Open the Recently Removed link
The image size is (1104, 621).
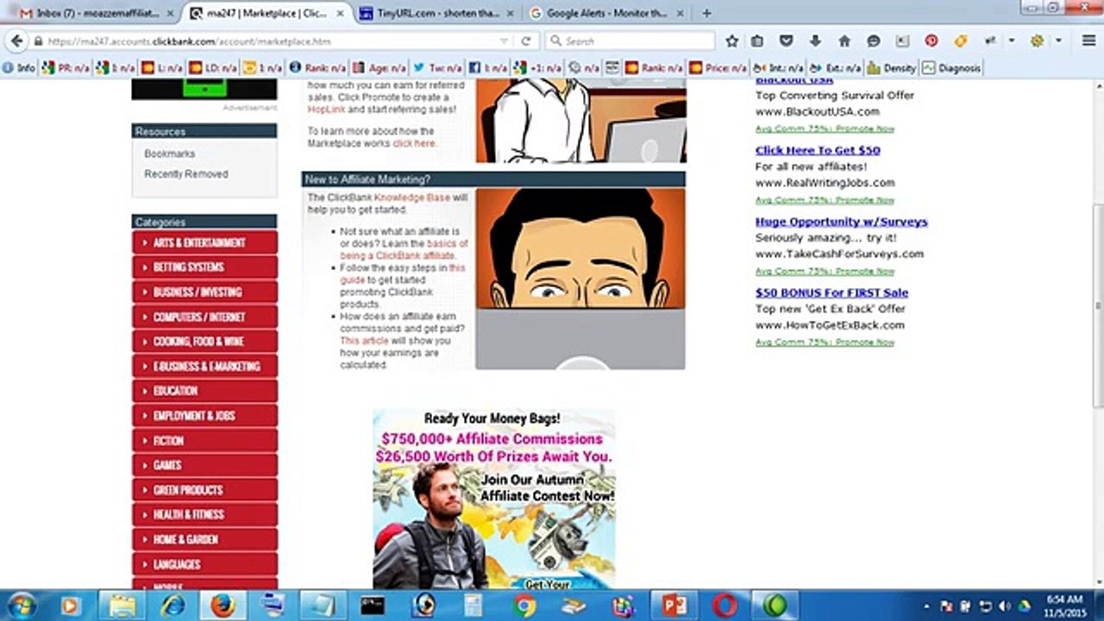(186, 174)
